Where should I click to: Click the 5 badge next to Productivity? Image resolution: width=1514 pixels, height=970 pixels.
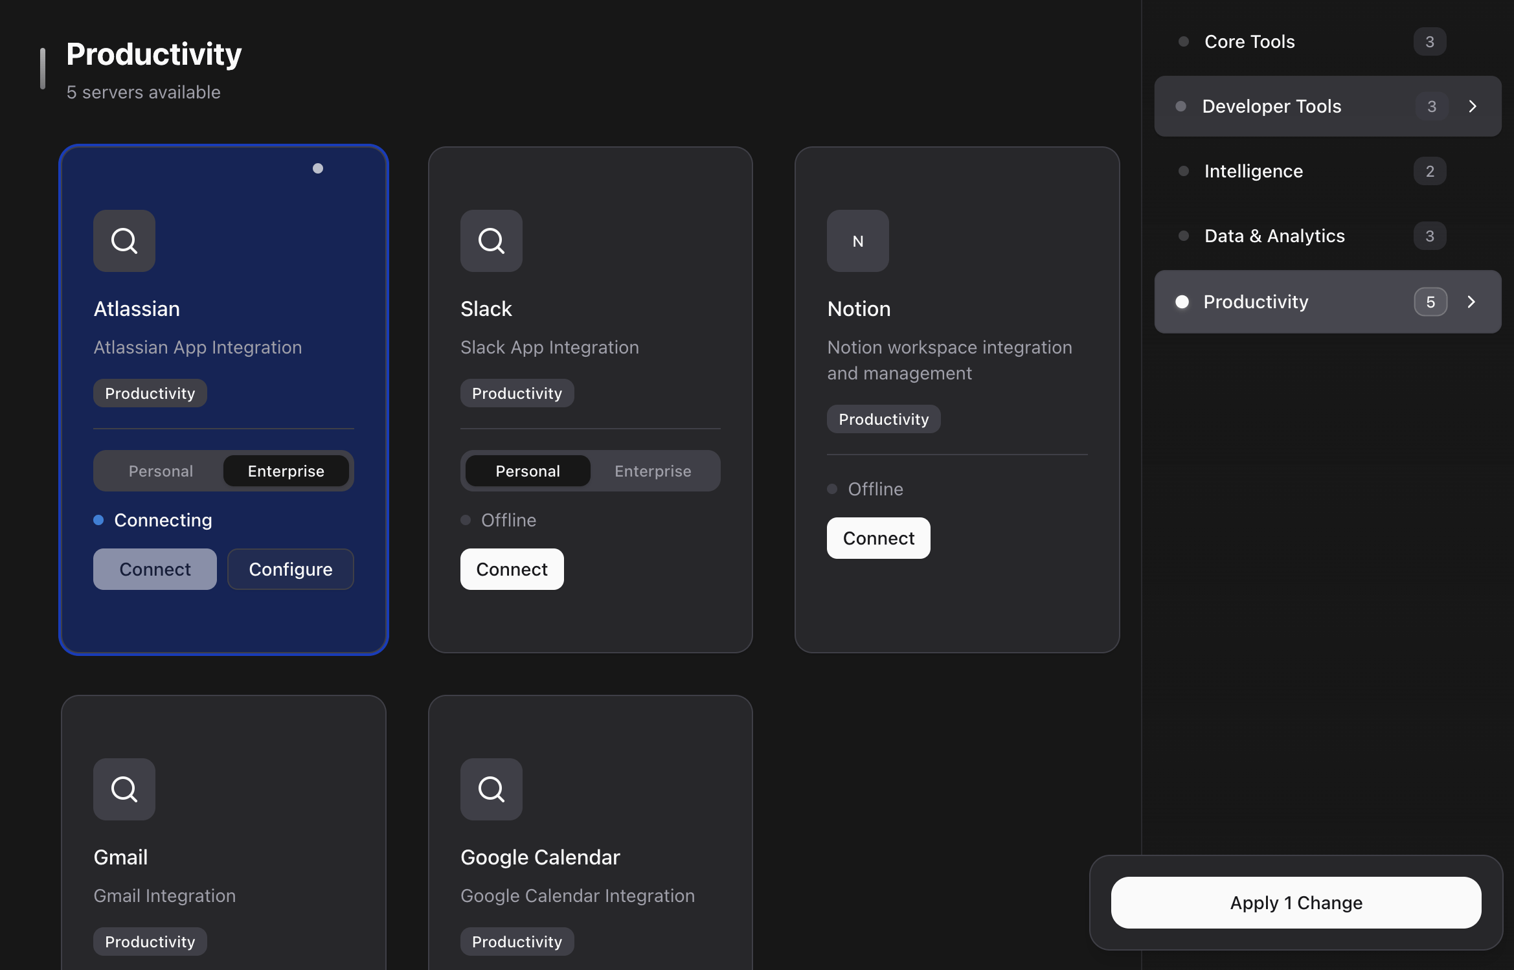[x=1430, y=302]
